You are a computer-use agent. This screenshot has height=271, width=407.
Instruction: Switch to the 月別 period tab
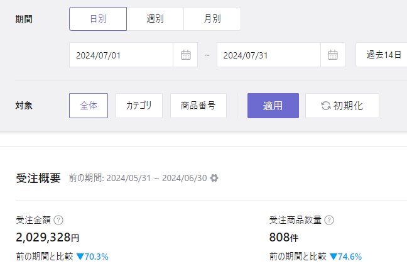point(212,19)
